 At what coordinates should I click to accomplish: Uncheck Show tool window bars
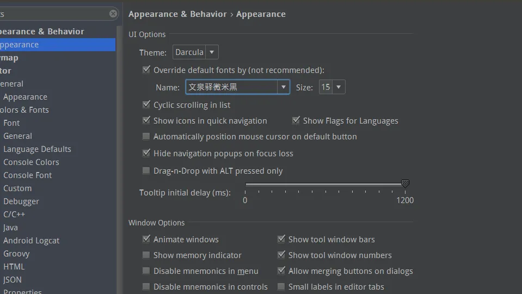point(281,239)
